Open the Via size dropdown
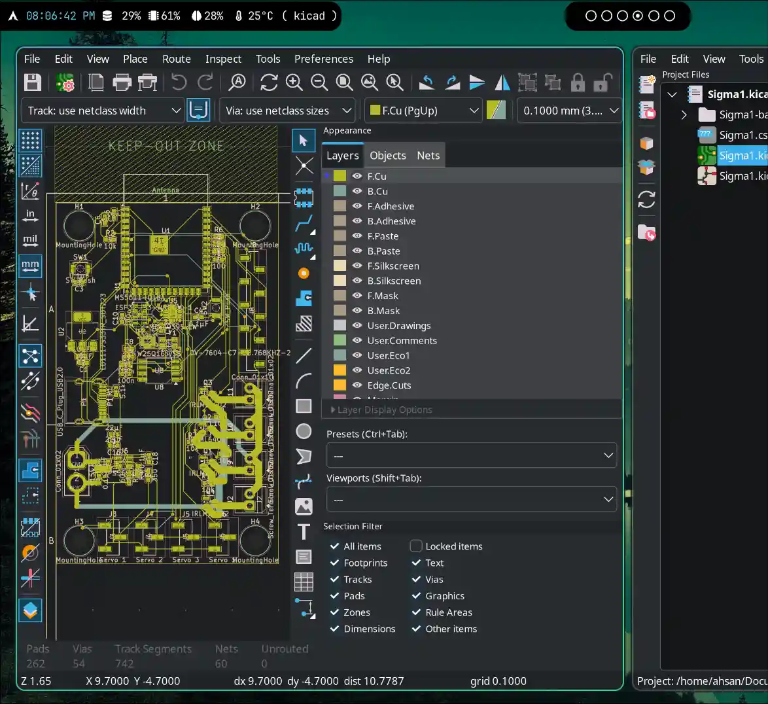The height and width of the screenshot is (704, 768). pyautogui.click(x=287, y=110)
